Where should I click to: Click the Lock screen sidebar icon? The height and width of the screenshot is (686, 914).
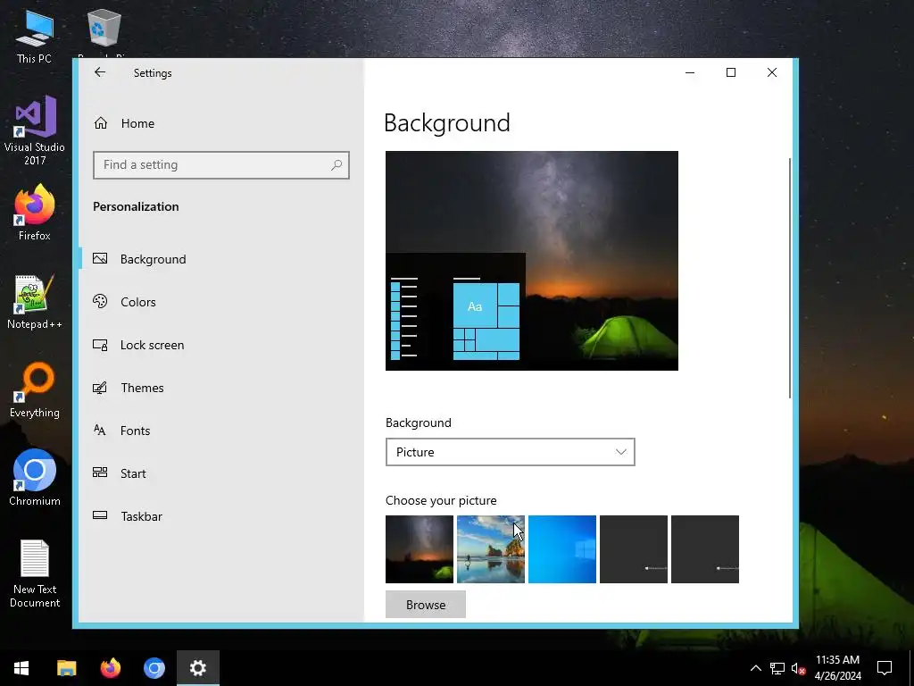pos(100,345)
